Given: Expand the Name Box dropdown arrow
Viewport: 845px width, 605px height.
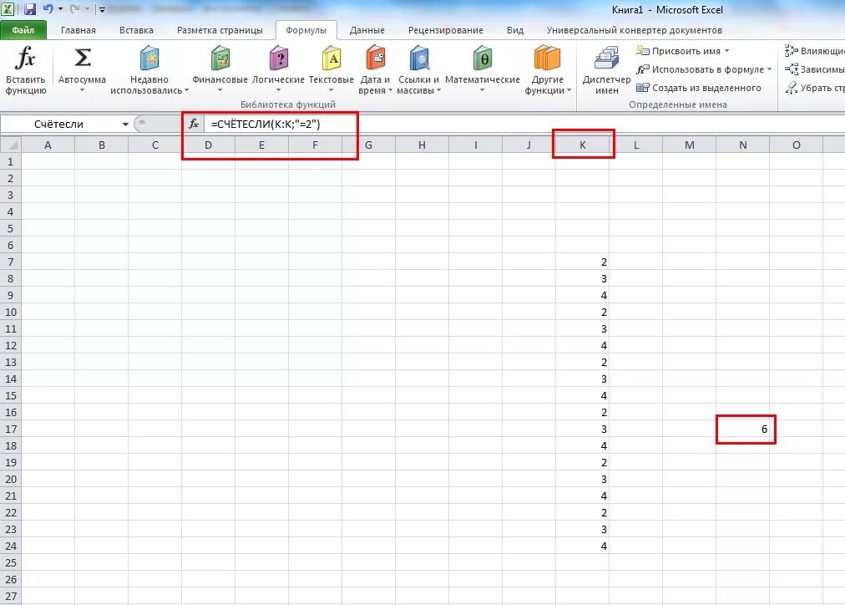Looking at the screenshot, I should click(x=125, y=125).
